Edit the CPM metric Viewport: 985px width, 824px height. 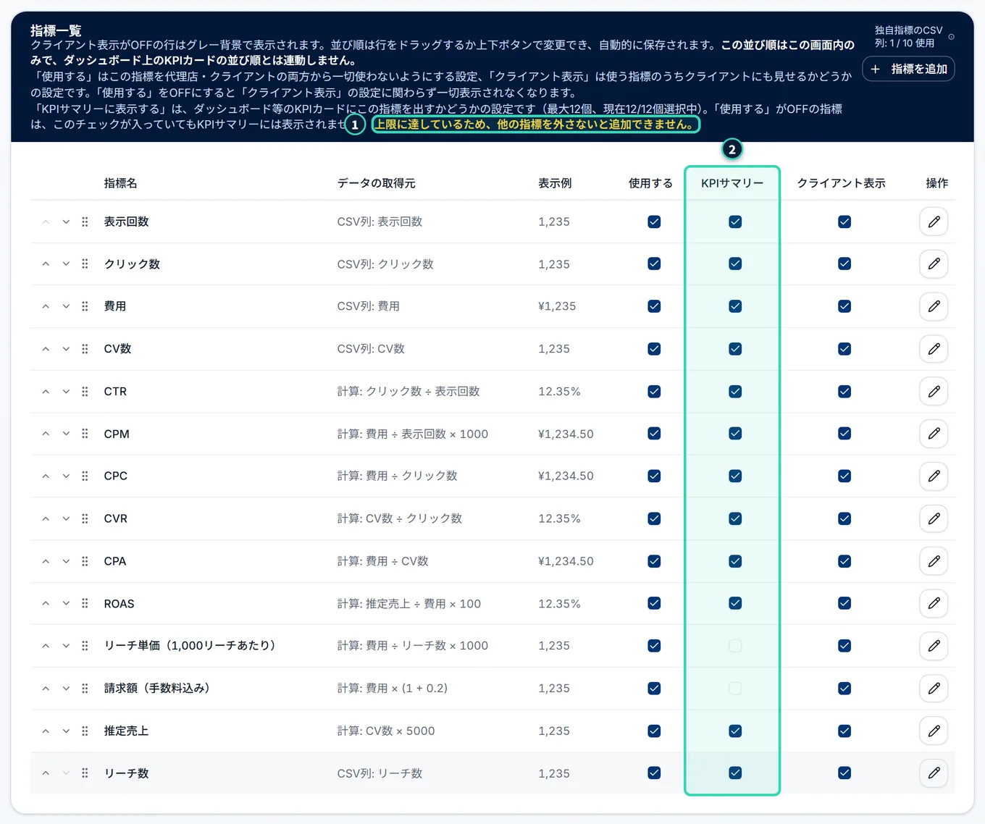pos(934,434)
